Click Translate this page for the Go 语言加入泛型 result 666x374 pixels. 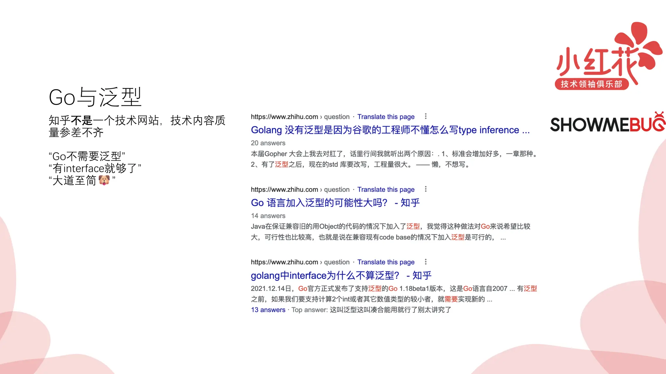tap(386, 189)
